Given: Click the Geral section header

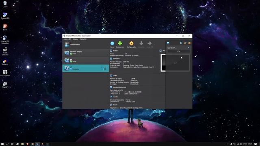Looking at the screenshot, I should [115, 51].
